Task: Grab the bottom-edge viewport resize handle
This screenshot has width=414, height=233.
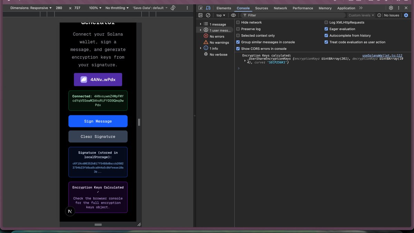Action: tap(98, 224)
